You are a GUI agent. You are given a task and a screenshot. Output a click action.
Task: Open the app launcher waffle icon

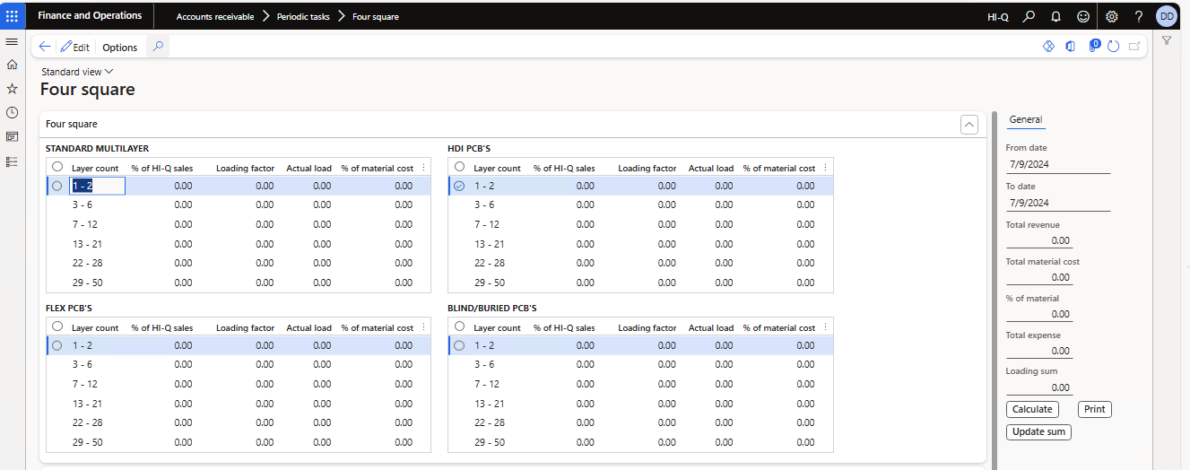pyautogui.click(x=12, y=16)
